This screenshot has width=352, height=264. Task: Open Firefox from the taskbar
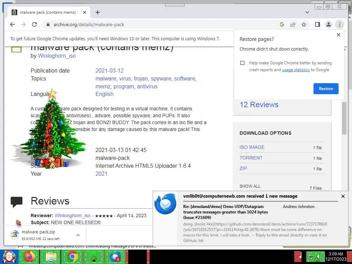(x=30, y=257)
